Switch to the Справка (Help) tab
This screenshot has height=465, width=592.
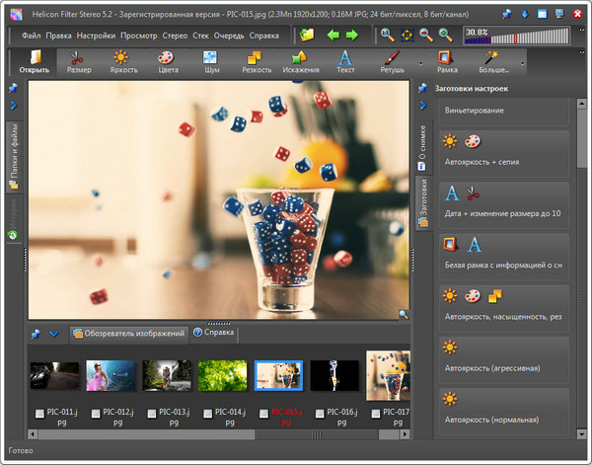pyautogui.click(x=213, y=333)
